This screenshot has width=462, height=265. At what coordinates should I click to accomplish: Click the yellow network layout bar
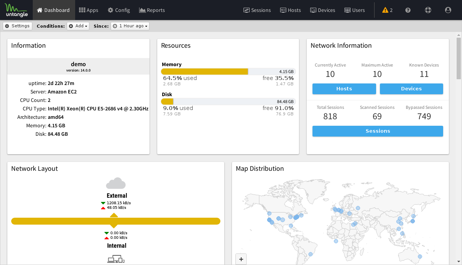116,221
